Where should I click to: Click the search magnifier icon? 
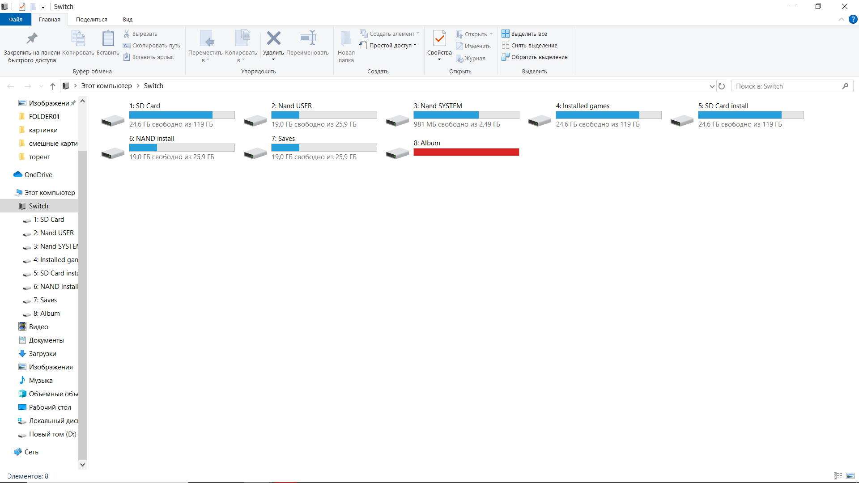(x=845, y=86)
